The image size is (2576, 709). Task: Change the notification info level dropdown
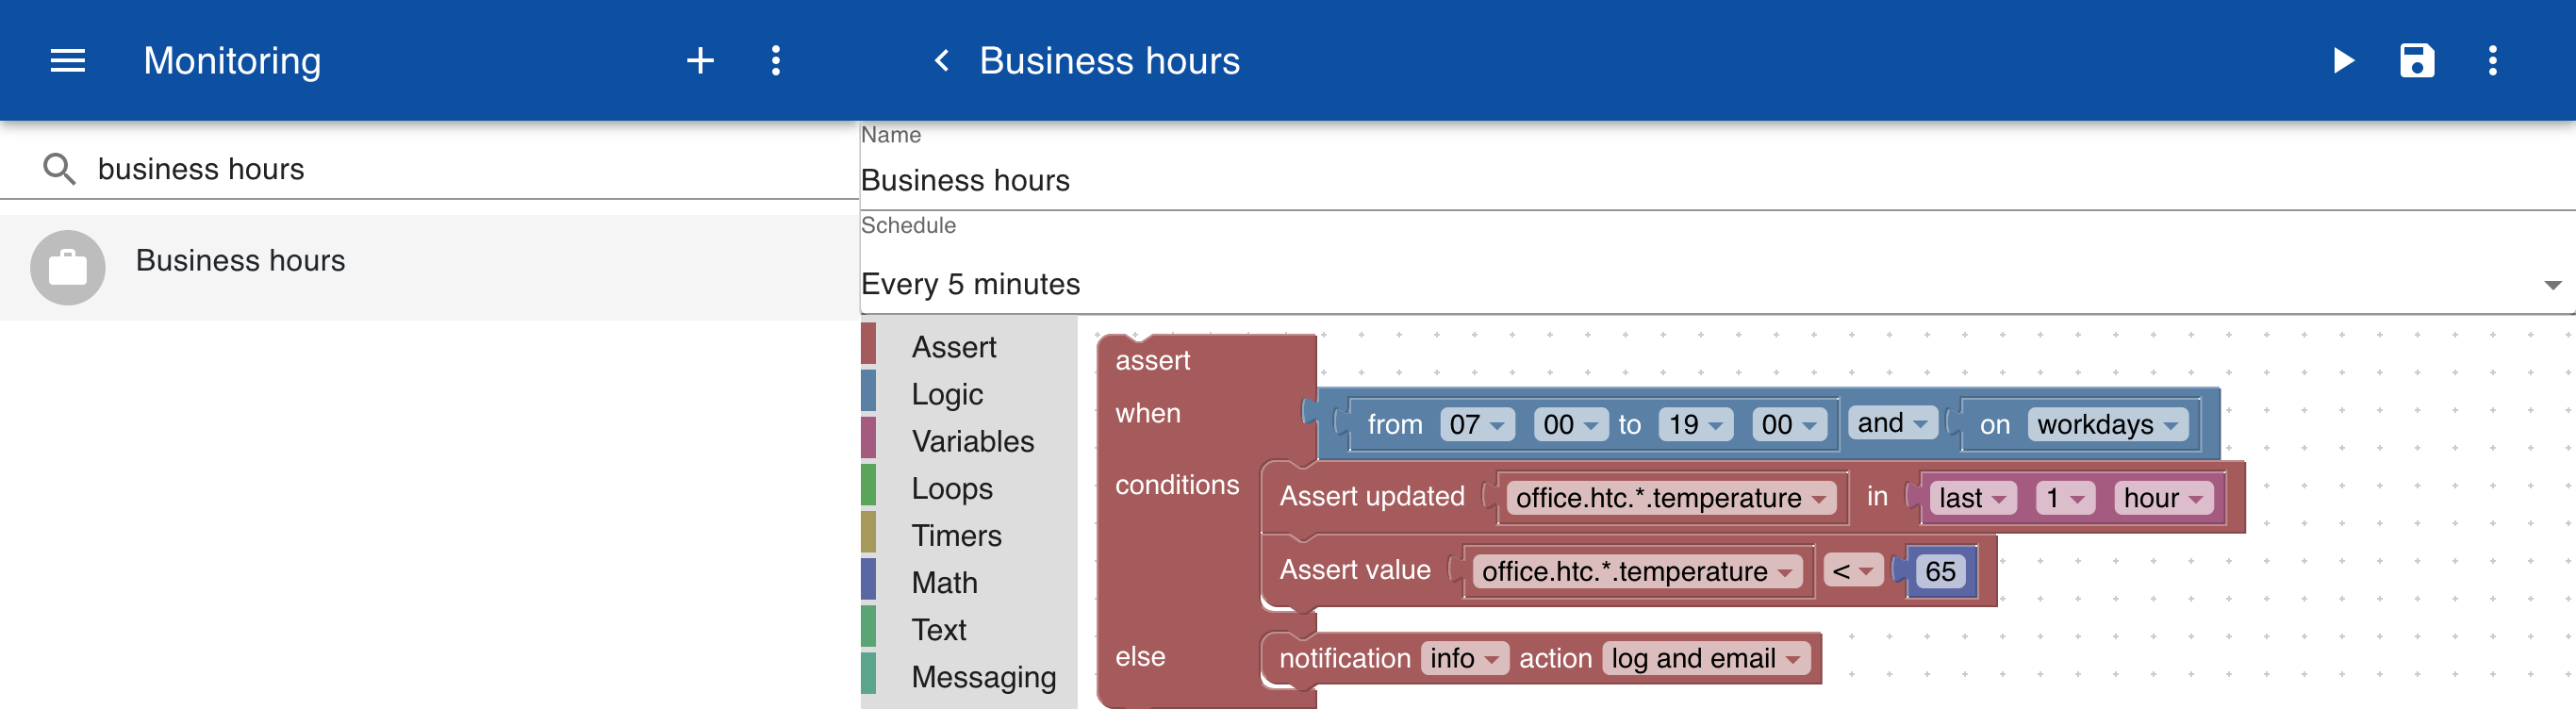(x=1463, y=658)
